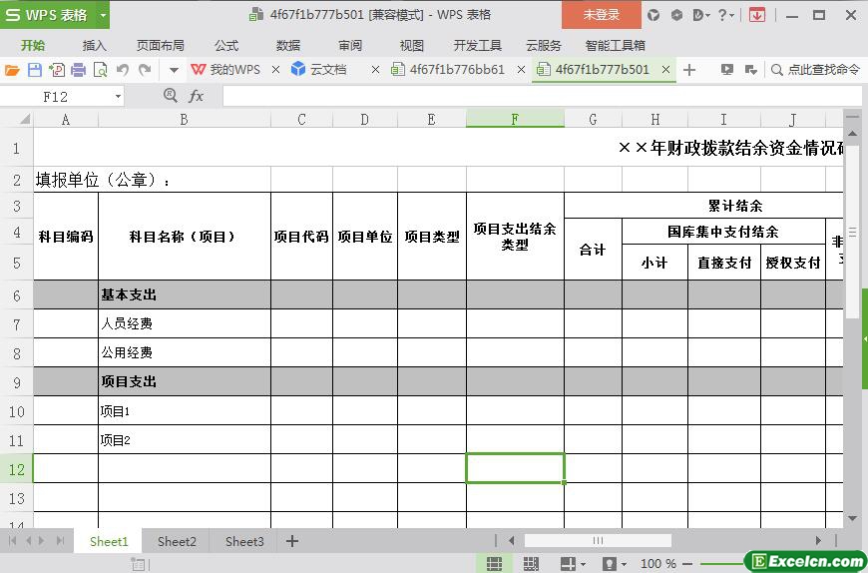Close document tab 4f67f1b776bb61
The width and height of the screenshot is (868, 573).
pos(521,70)
